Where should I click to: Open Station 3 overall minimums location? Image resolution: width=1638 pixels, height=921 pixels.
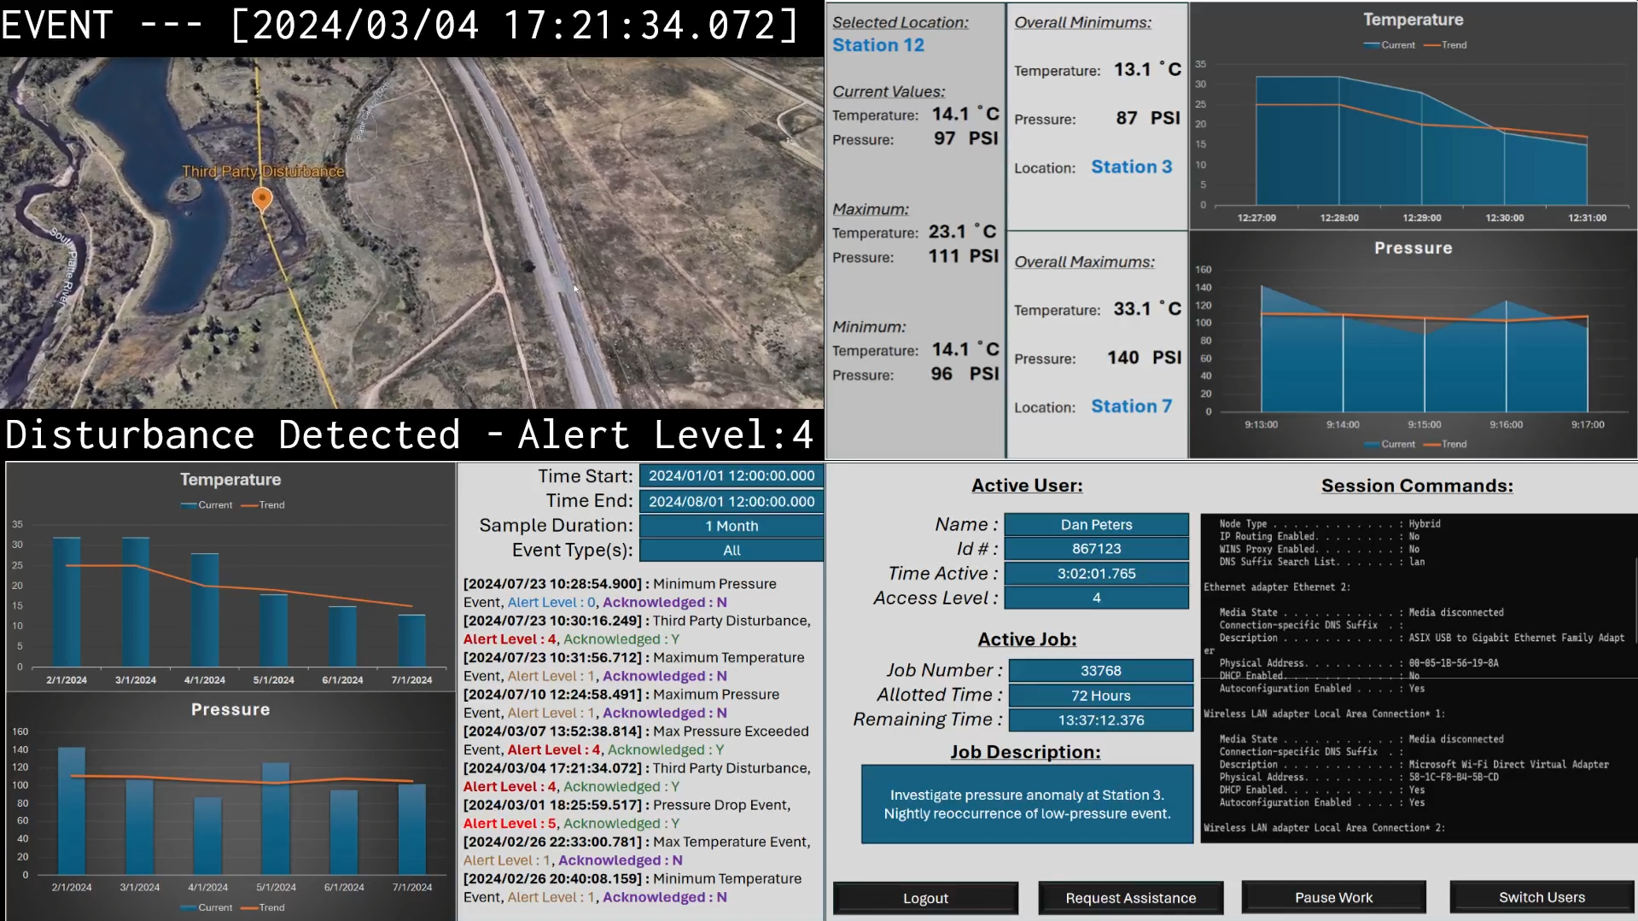point(1131,166)
